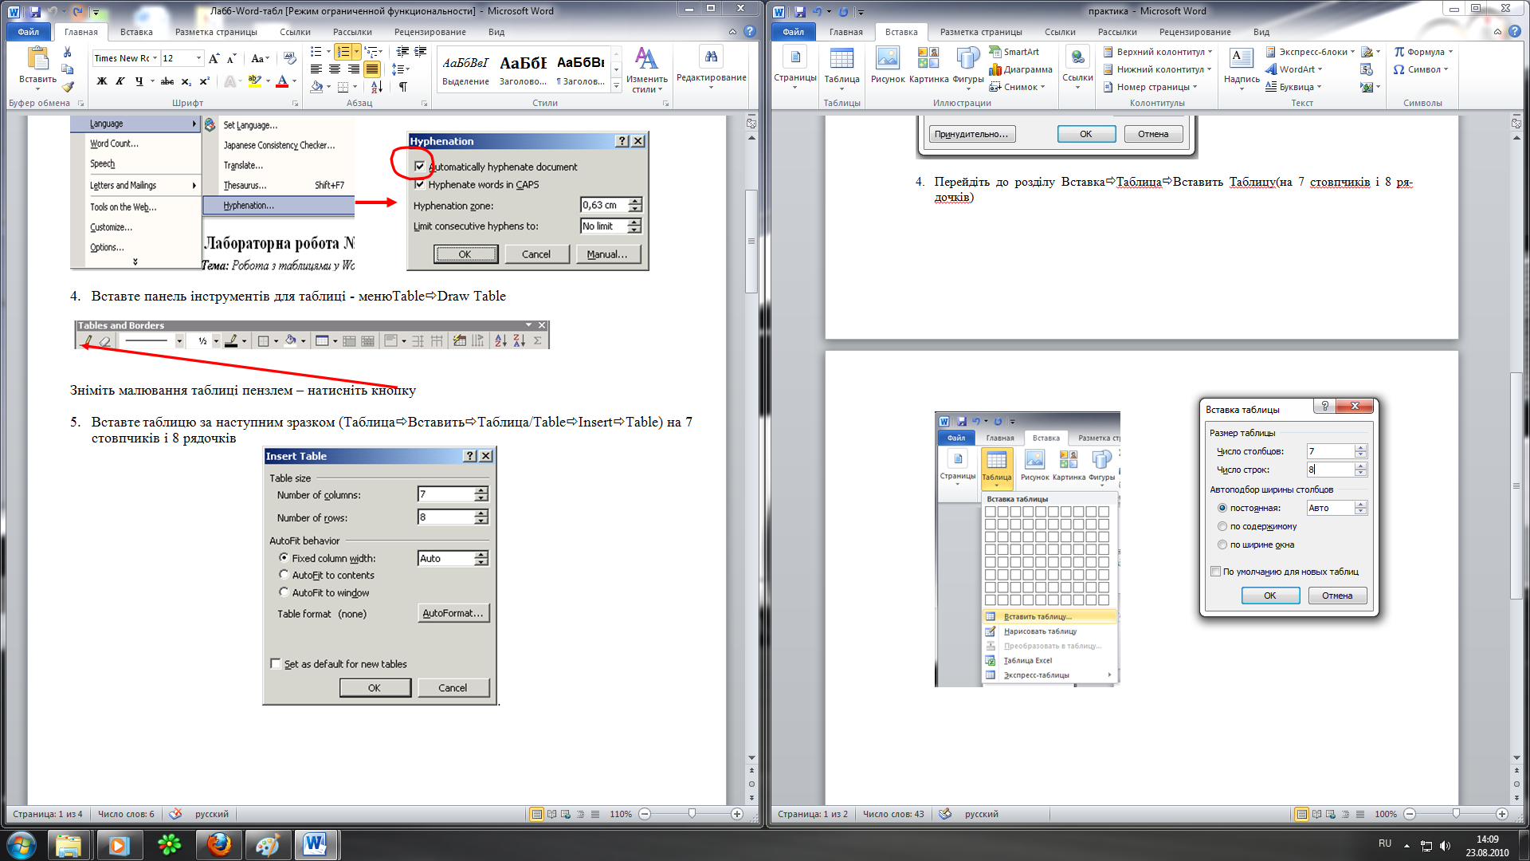This screenshot has width=1530, height=861.
Task: Switch to Разметка страницы tab in Лаб6 window
Action: point(216,32)
